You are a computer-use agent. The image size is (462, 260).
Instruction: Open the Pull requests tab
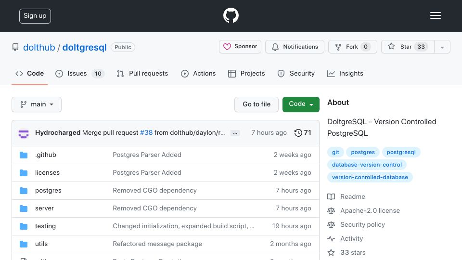pos(142,73)
